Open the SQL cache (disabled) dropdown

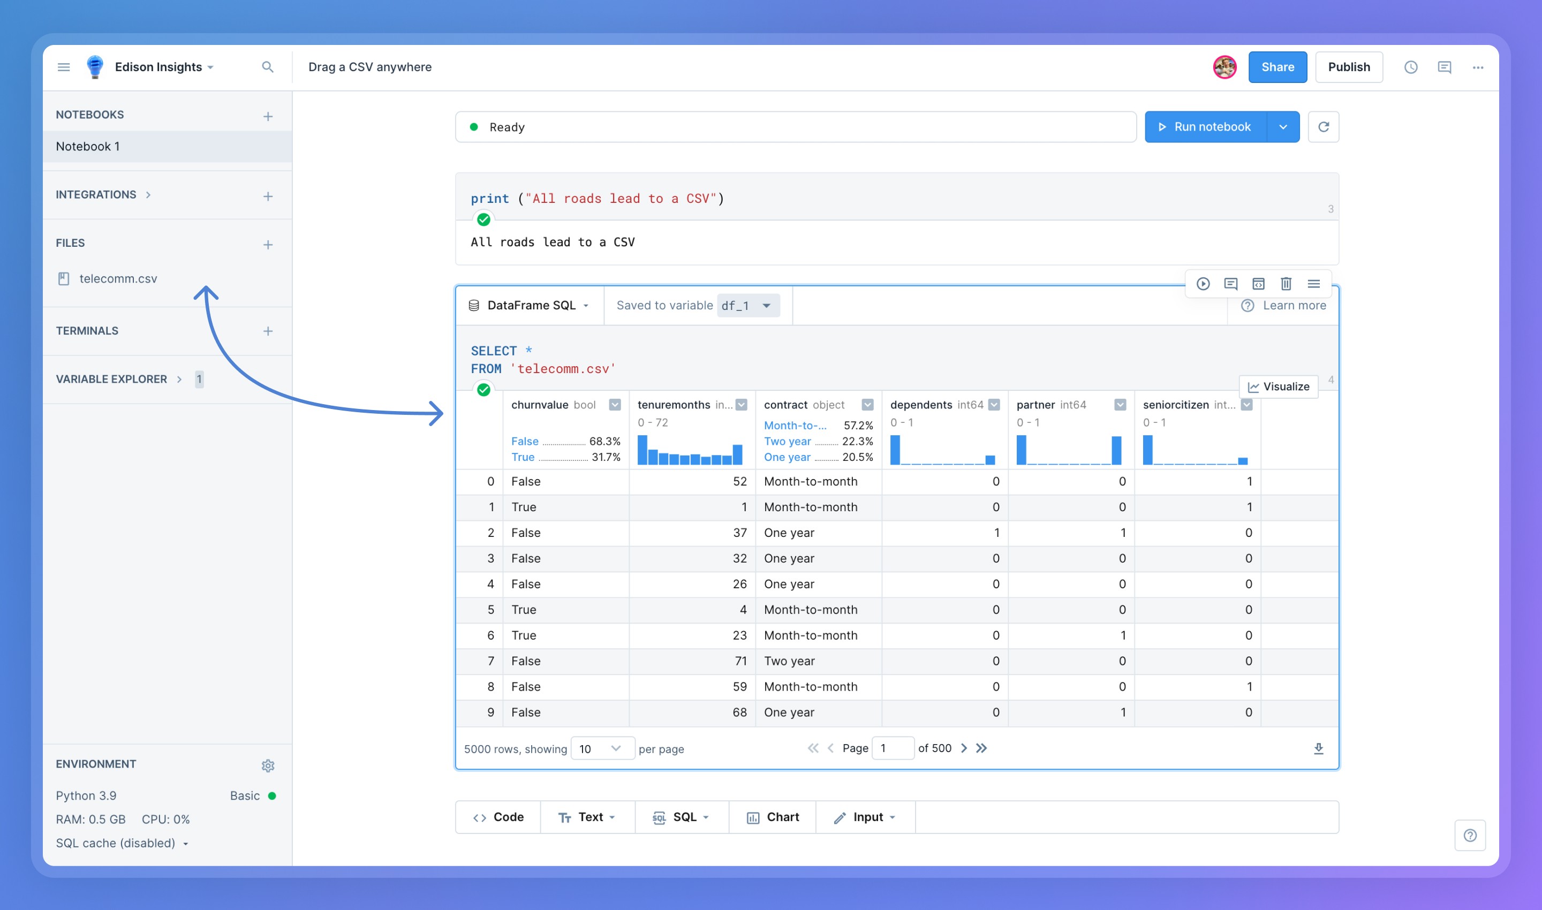tap(122, 843)
